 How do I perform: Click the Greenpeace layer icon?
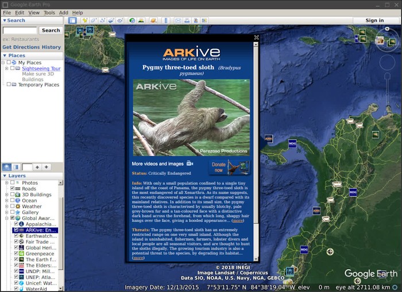pyautogui.click(x=22, y=254)
